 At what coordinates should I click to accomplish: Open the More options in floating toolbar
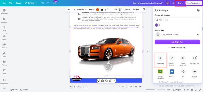tap(114, 81)
